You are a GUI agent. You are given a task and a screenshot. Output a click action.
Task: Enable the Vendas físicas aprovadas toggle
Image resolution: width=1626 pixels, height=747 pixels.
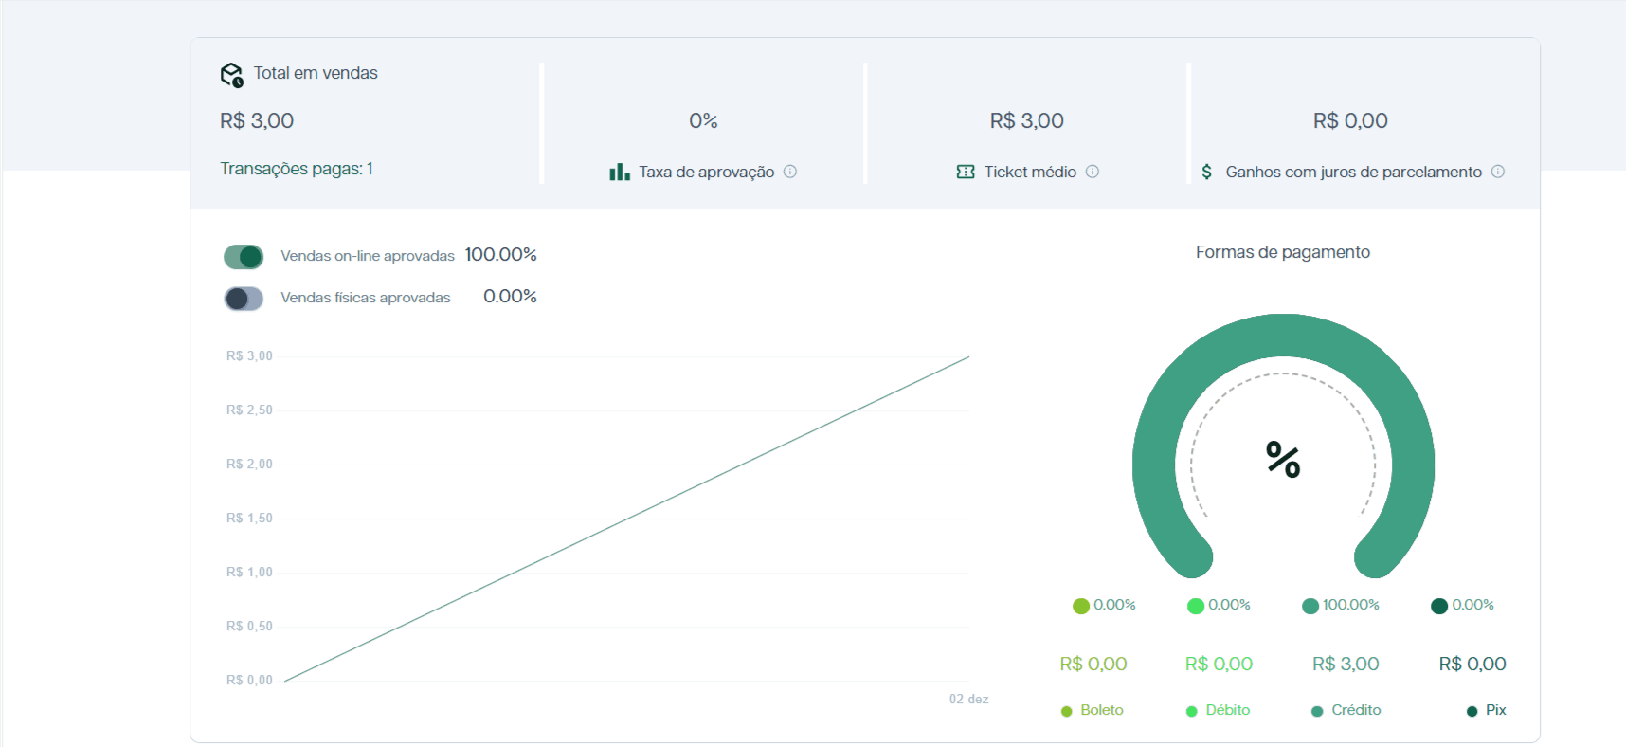(x=244, y=299)
